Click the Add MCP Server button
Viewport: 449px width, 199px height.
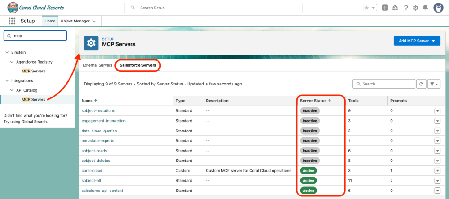coord(417,41)
